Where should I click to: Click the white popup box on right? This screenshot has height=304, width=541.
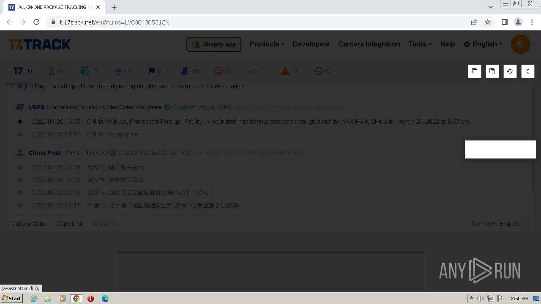[x=500, y=149]
